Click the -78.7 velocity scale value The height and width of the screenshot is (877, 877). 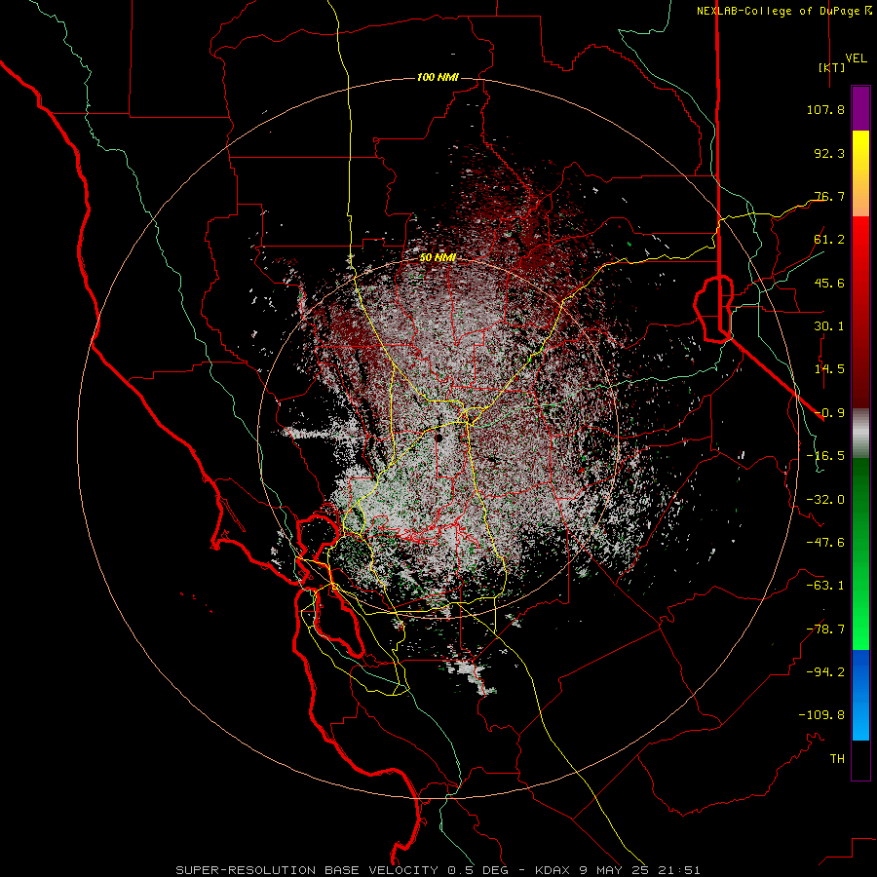[825, 629]
